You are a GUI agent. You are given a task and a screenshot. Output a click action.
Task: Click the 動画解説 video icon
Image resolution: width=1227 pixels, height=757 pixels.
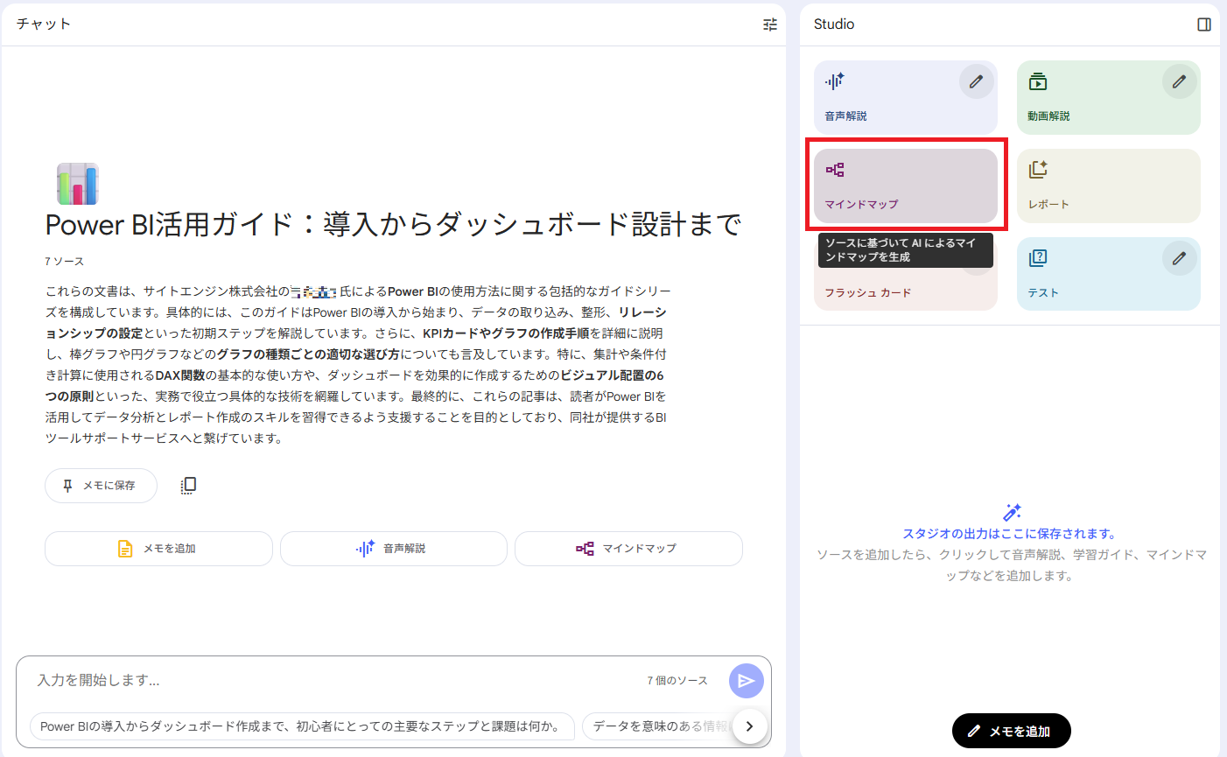1038,81
